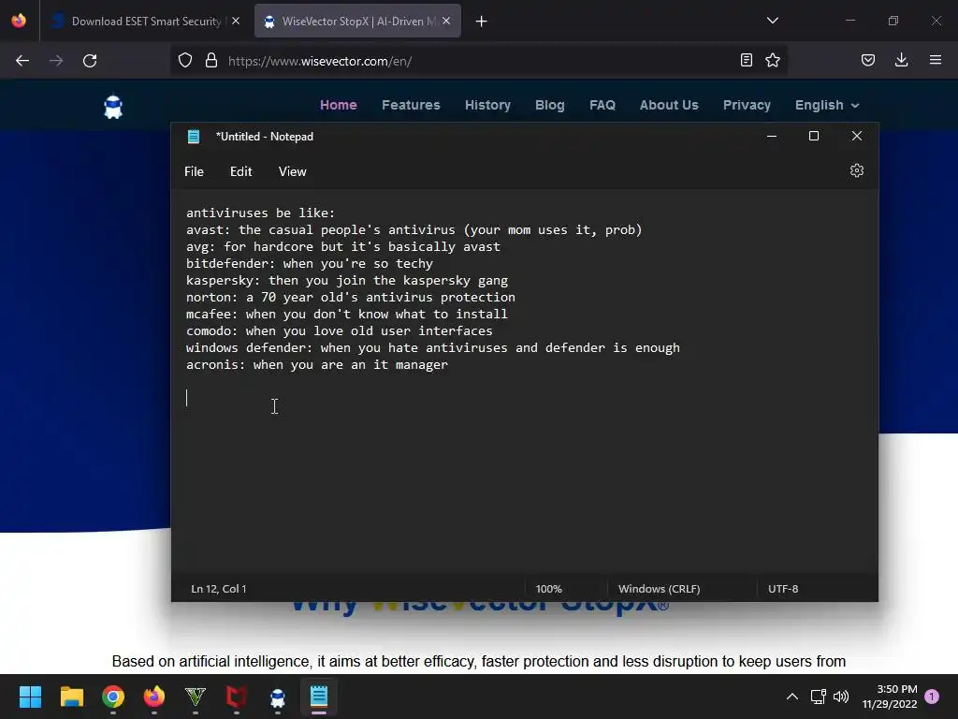Click the Firefox forward arrow
This screenshot has width=958, height=719.
coord(56,61)
